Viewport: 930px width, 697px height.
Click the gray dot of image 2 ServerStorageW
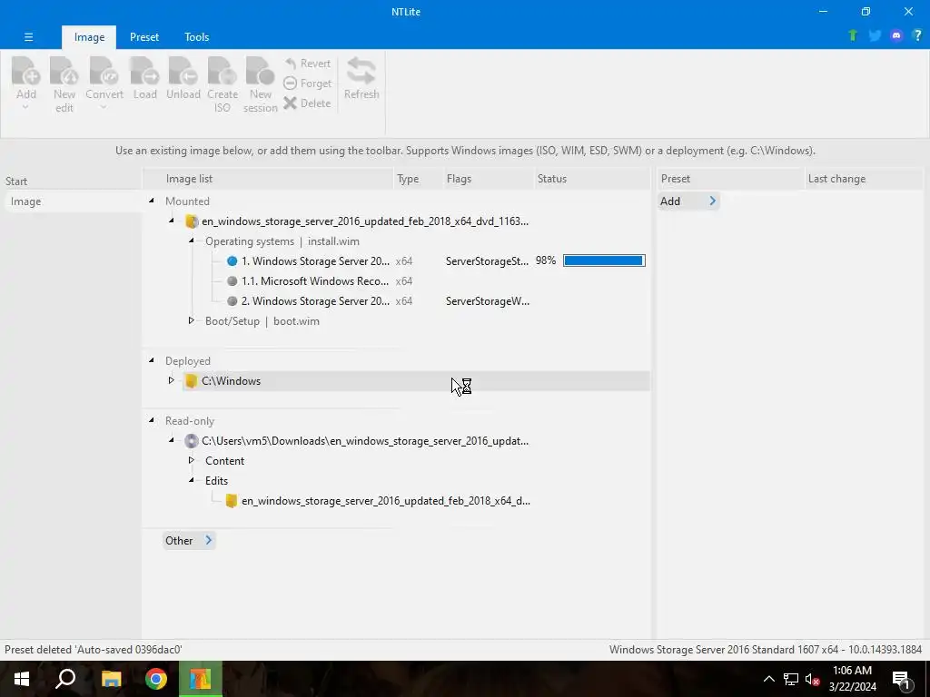click(232, 301)
